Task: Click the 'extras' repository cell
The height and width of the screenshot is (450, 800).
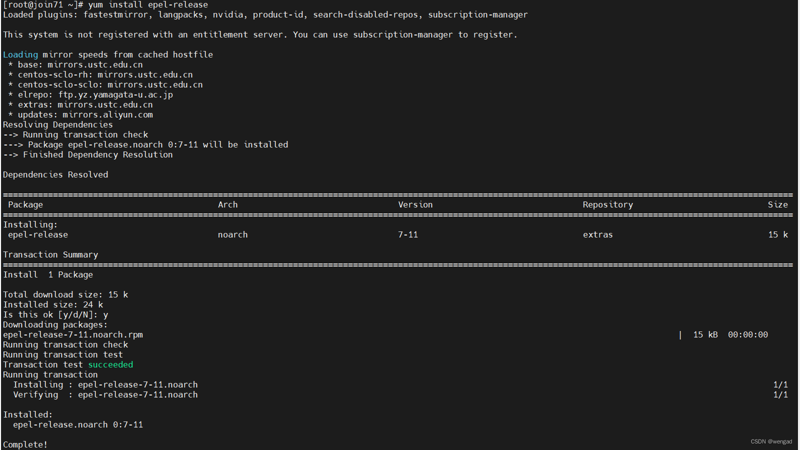Action: [x=598, y=235]
